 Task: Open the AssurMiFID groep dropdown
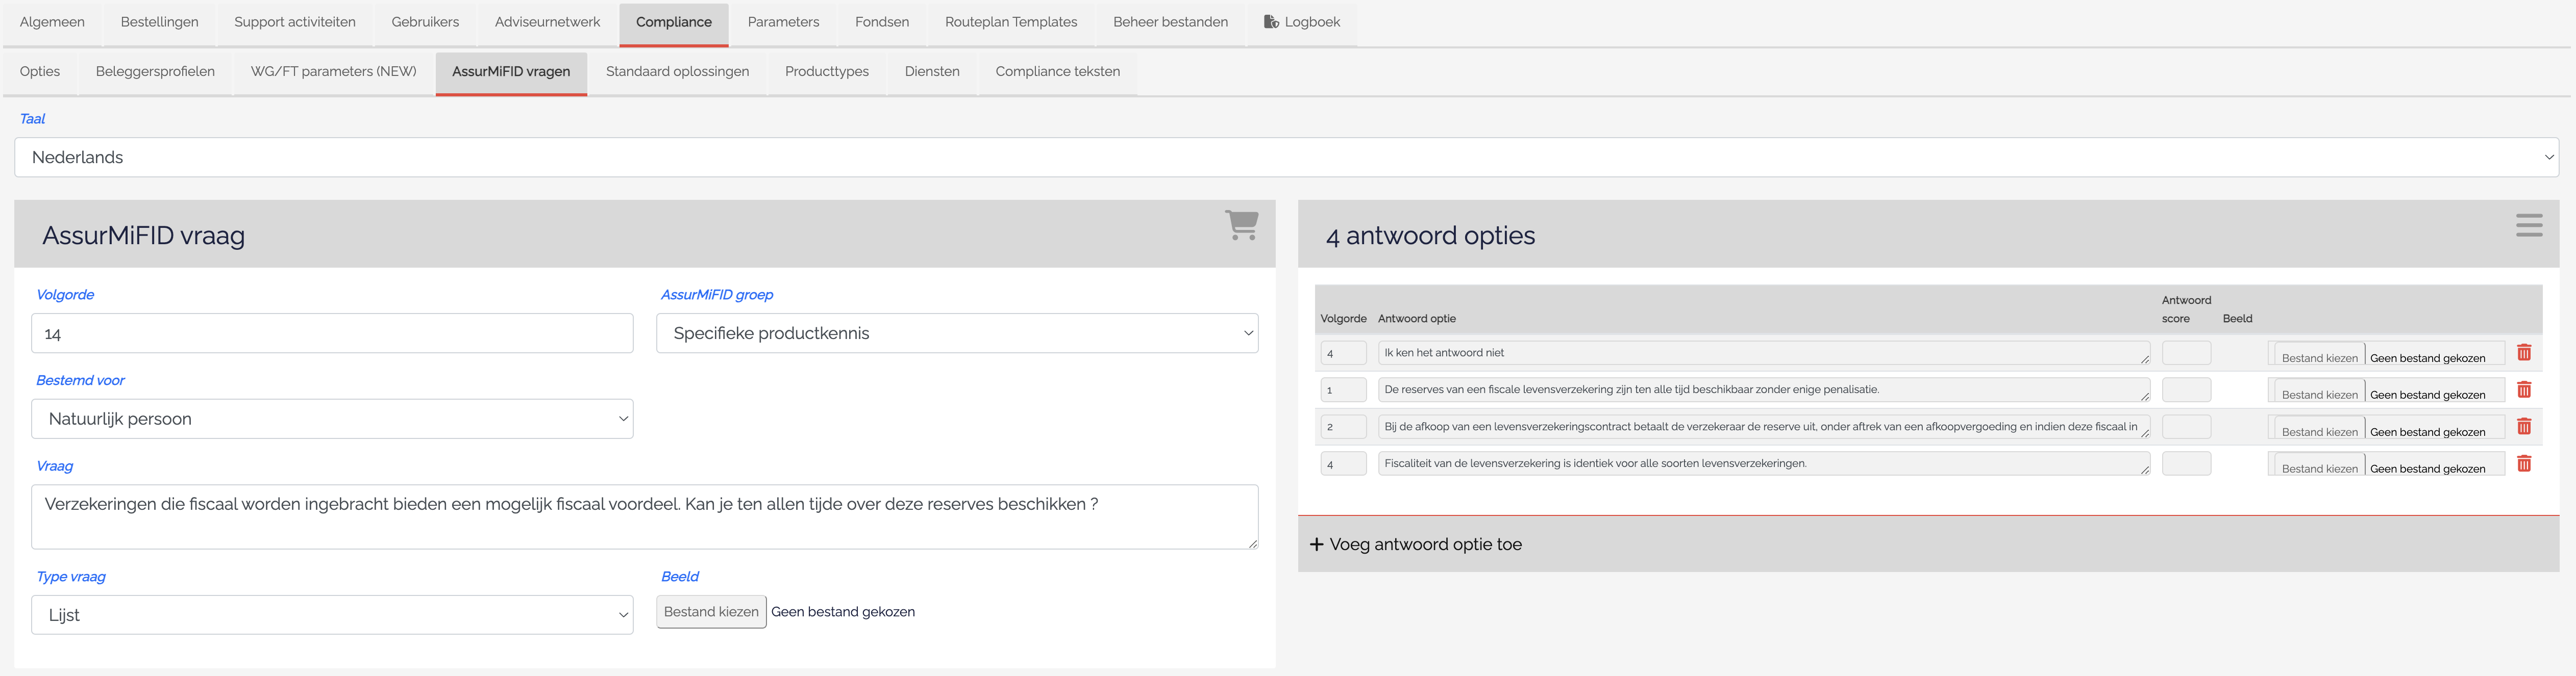957,333
